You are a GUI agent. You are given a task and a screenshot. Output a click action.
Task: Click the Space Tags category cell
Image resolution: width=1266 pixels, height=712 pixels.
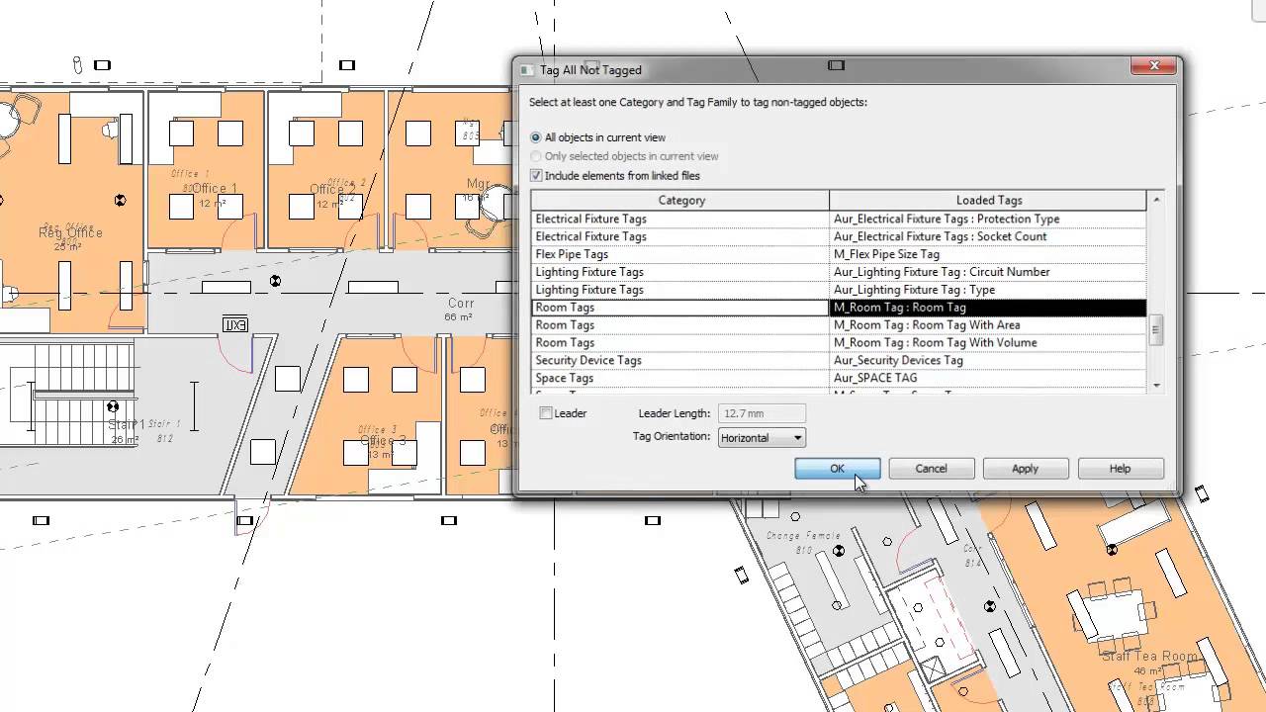[680, 379]
